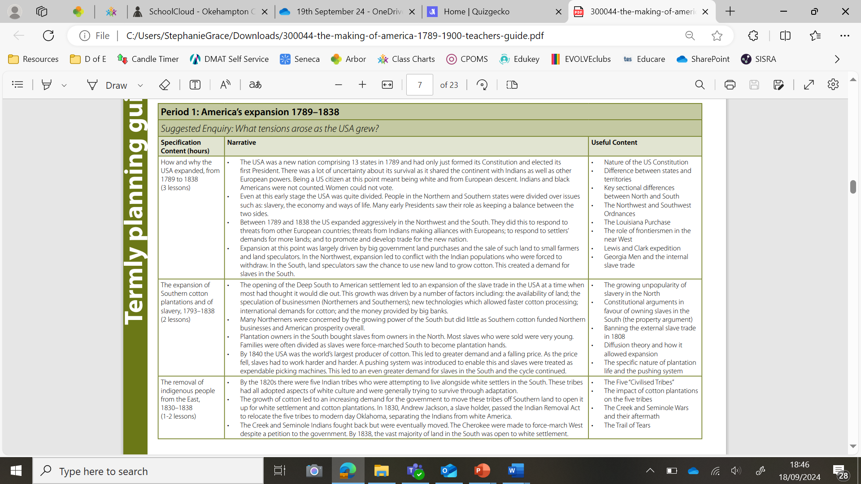Add this page to favorites
The height and width of the screenshot is (484, 861).
pos(717,35)
